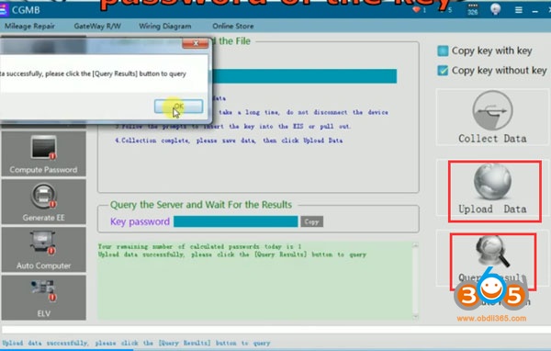Image resolution: width=551 pixels, height=351 pixels.
Task: Enable Copy key with key checkbox
Action: pyautogui.click(x=443, y=51)
